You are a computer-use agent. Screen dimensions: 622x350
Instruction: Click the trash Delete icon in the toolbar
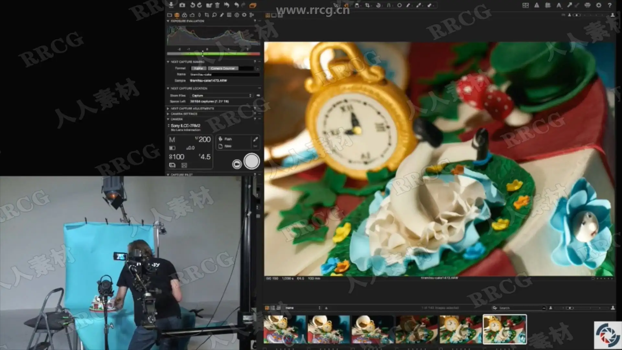[217, 5]
